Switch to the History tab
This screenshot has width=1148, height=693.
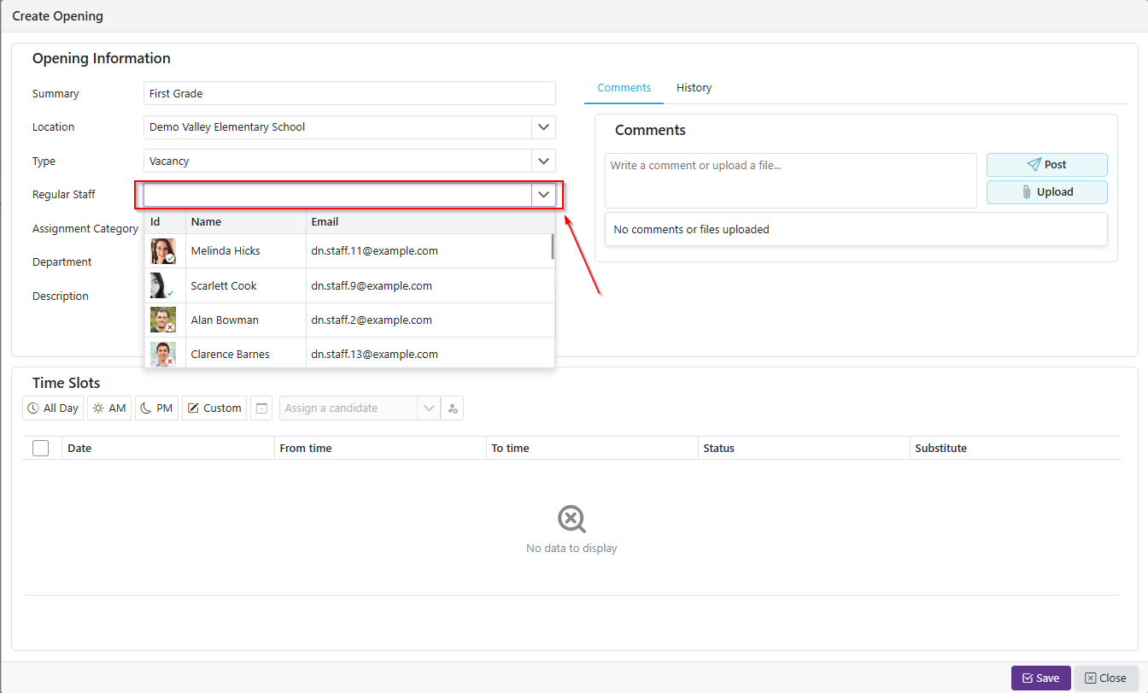tap(694, 88)
